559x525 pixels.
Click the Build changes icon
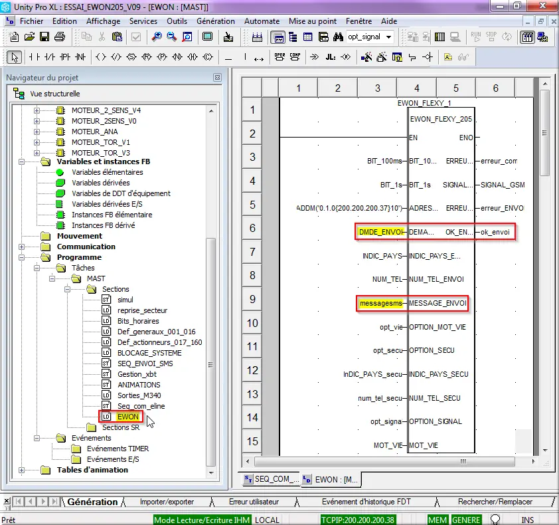pyautogui.click(x=257, y=37)
